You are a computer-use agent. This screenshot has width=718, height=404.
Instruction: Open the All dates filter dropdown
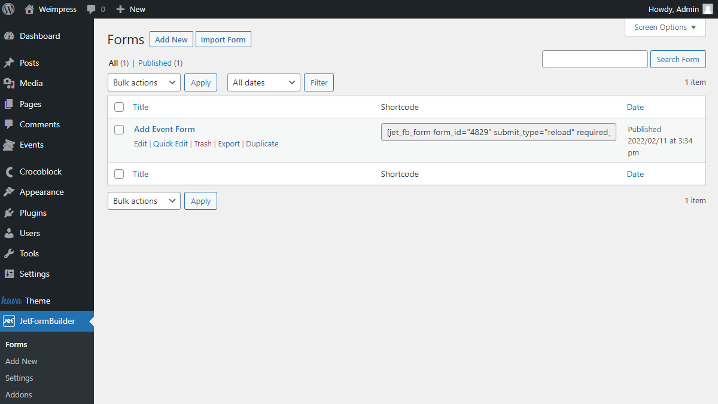point(263,82)
